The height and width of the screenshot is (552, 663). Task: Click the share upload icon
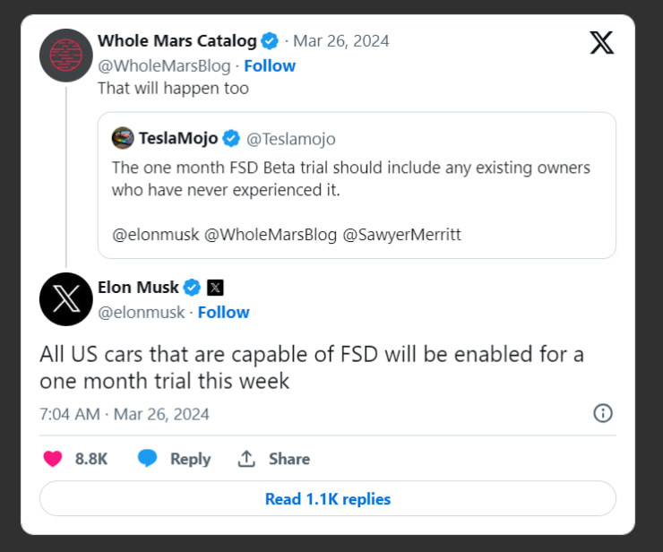pos(246,459)
